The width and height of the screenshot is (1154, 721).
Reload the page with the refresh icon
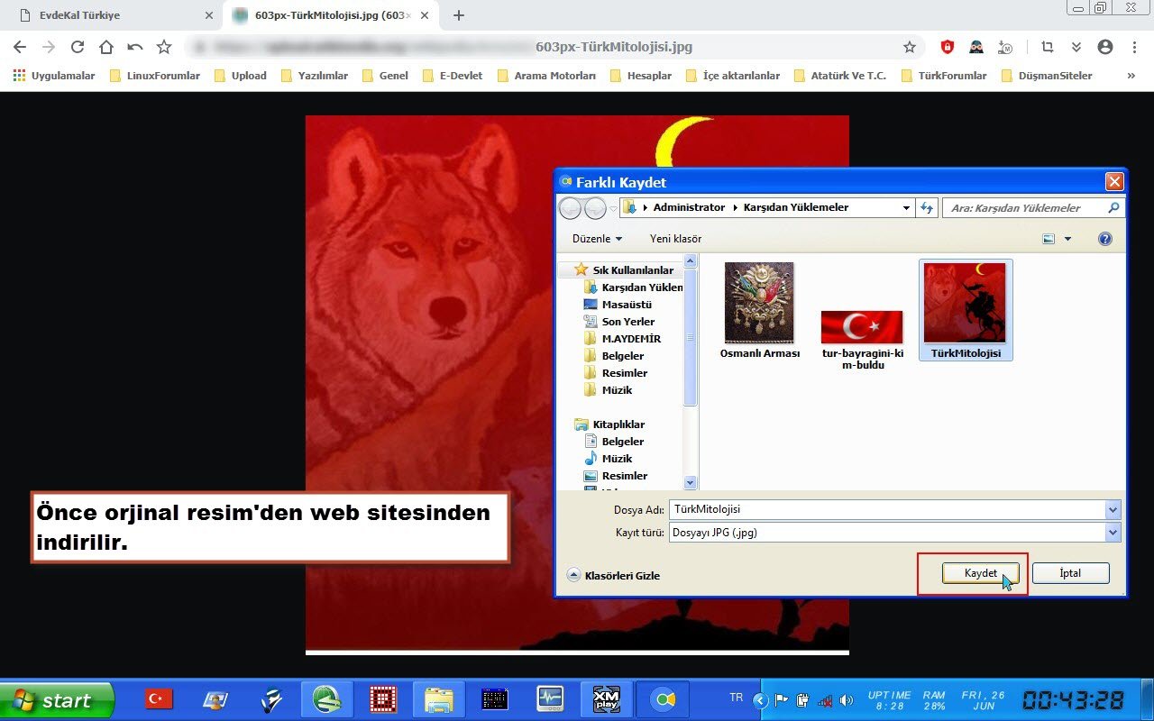click(x=78, y=47)
